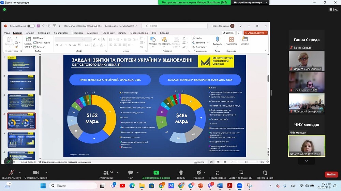Open the Zoom Чат panel
The height and width of the screenshot is (191, 341).
point(130,173)
